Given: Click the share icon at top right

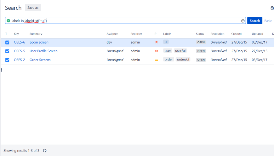Looking at the screenshot, I should click(x=272, y=8).
